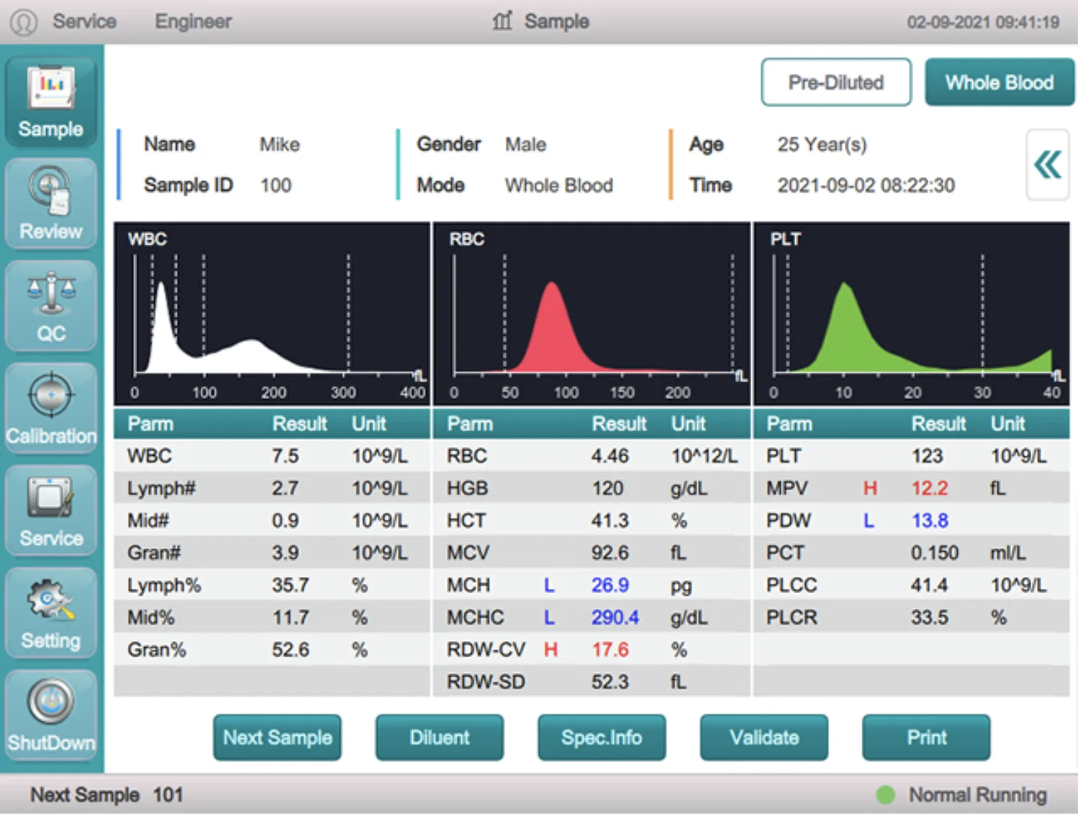This screenshot has width=1078, height=815.
Task: Collapse patient info with double chevron
Action: tap(1047, 165)
